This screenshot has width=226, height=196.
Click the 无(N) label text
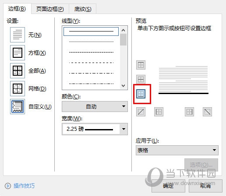pos(35,35)
